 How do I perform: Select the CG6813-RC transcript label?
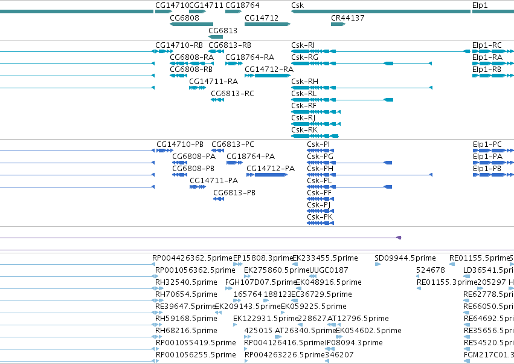coord(233,94)
